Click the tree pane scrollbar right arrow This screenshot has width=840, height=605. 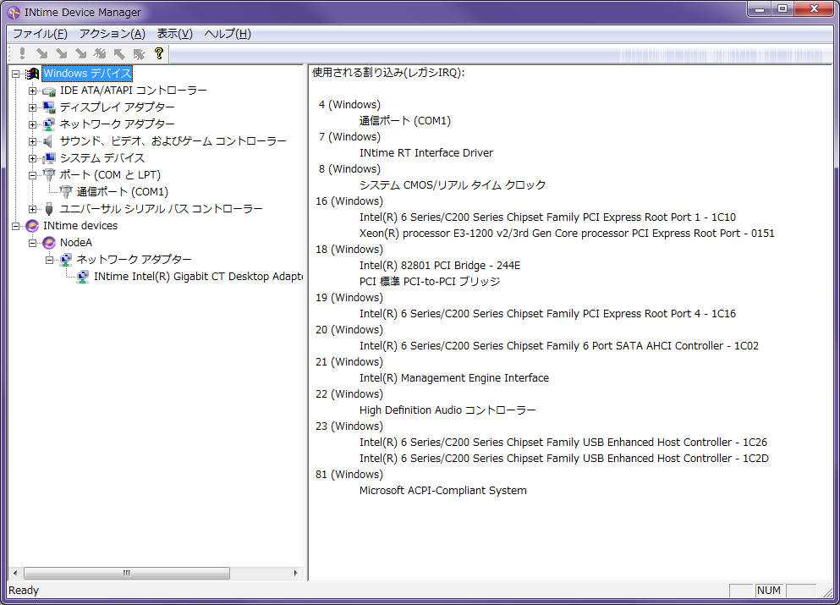click(x=296, y=573)
